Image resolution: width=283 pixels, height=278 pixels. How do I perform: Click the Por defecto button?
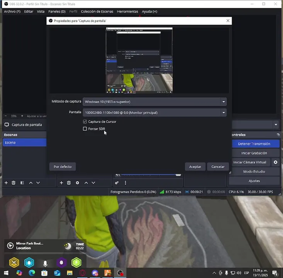click(x=63, y=166)
